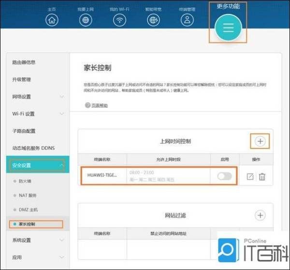Select 路由器信息 in sidebar
This screenshot has width=290, height=270.
point(24,62)
